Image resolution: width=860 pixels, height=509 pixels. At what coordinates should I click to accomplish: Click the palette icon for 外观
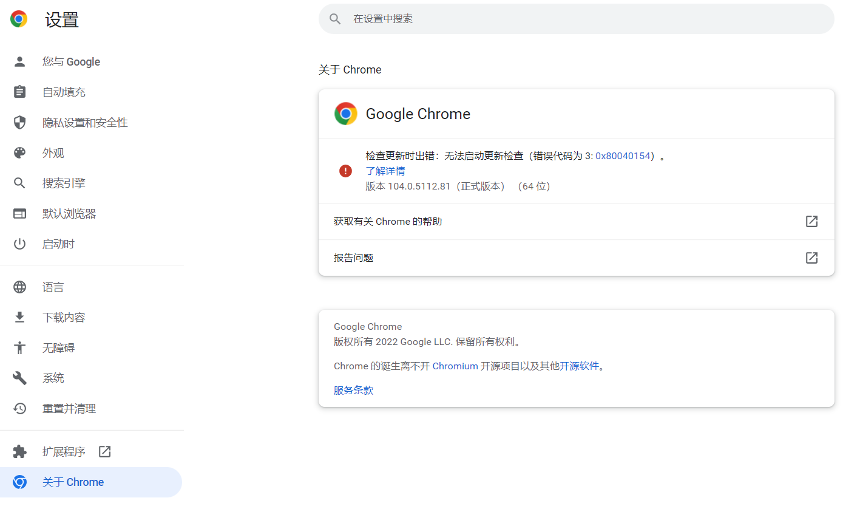point(20,153)
